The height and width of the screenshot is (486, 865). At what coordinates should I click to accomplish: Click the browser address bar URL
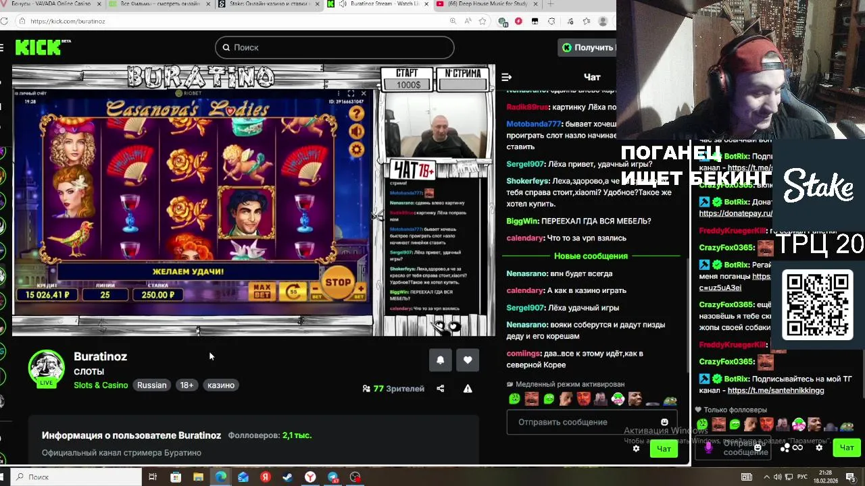(x=68, y=21)
